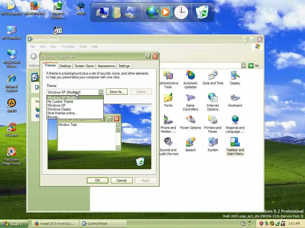Viewport: 305px width, 228px height.
Task: Click FastStone Image Viewer shortcut
Action: 12,156
